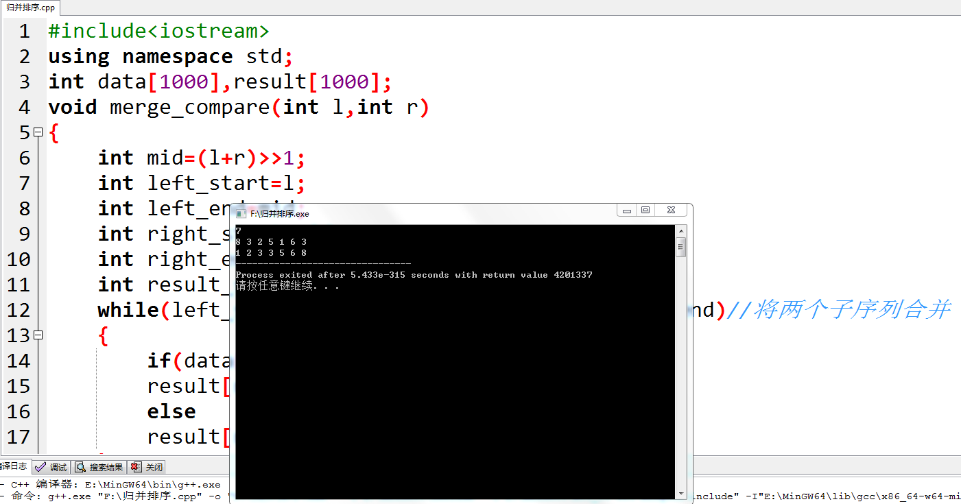961x504 pixels.
Task: Click the 'int mid=(l+r)>>1;' line
Action: pyautogui.click(x=202, y=158)
